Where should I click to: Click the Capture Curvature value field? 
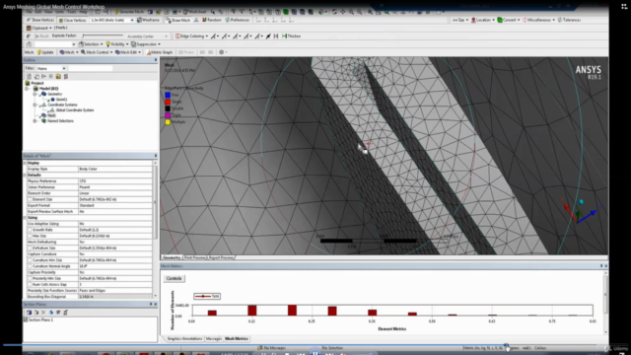click(114, 254)
